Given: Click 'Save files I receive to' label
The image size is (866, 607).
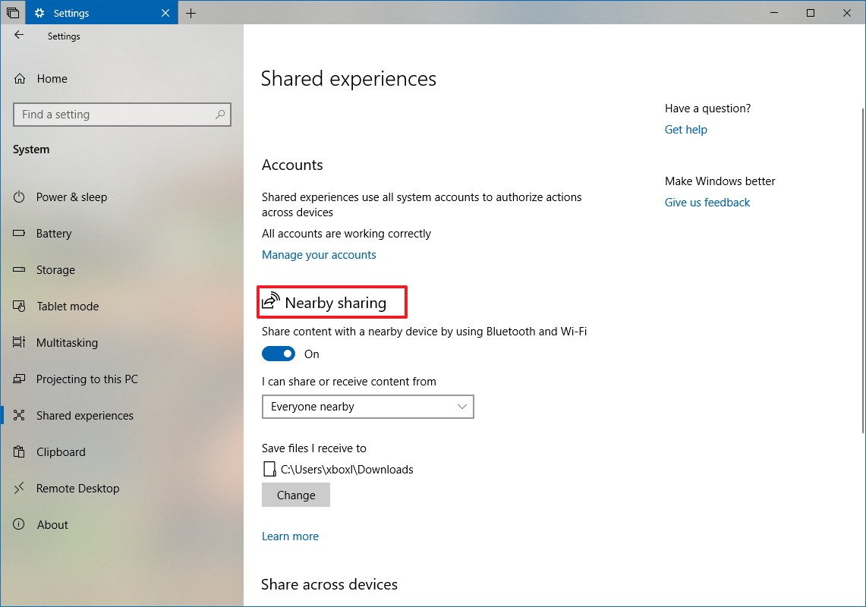Looking at the screenshot, I should (313, 448).
